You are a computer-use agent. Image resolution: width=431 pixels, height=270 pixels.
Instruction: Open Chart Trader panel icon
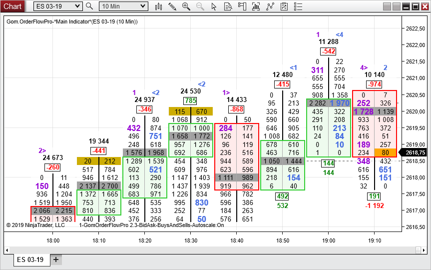[242, 6]
